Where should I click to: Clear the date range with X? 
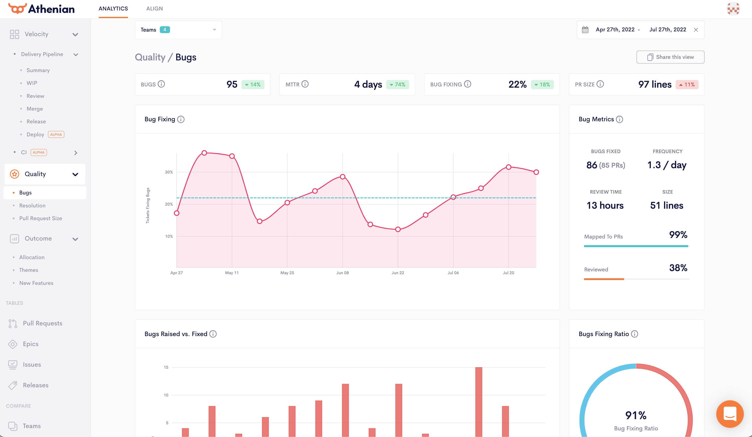point(696,30)
